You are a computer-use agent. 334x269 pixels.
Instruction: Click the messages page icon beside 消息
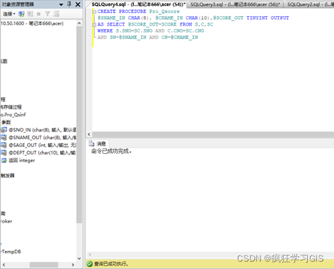click(92, 144)
